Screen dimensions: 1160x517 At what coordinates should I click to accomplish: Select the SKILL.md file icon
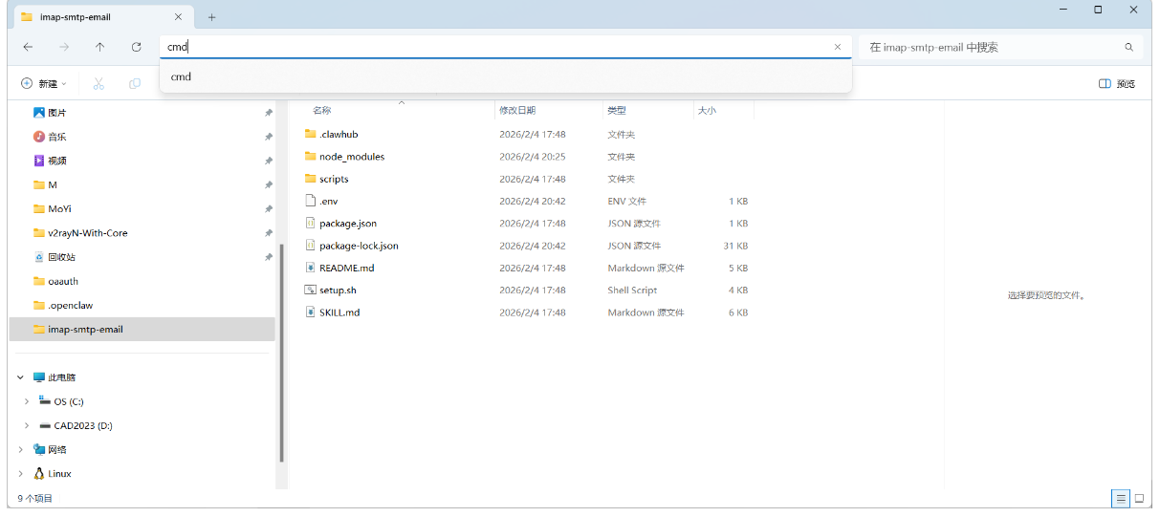310,312
